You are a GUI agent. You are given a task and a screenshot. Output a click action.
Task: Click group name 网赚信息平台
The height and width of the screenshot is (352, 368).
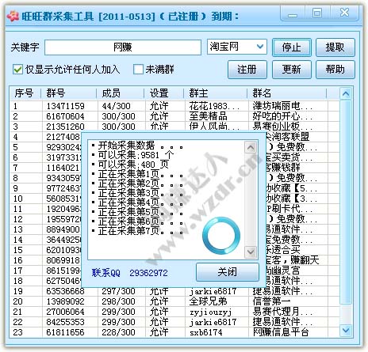pos(281,332)
